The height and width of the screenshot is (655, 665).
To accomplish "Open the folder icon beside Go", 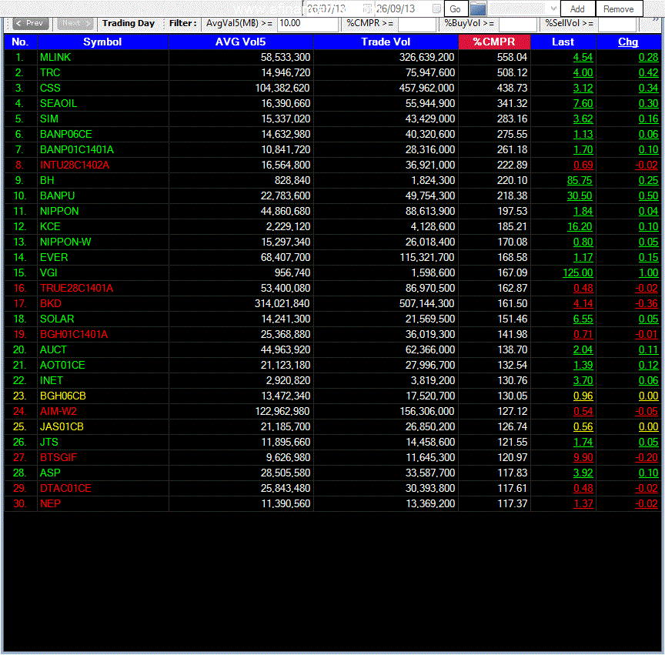I will (x=477, y=9).
